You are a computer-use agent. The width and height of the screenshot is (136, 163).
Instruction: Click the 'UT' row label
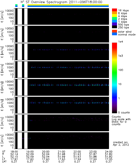pyautogui.click(x=4, y=151)
